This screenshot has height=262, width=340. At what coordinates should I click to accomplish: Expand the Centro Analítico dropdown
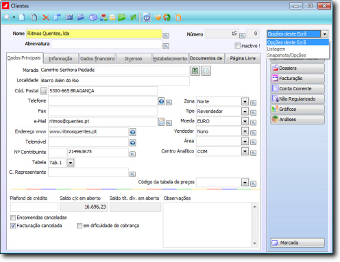(x=245, y=151)
